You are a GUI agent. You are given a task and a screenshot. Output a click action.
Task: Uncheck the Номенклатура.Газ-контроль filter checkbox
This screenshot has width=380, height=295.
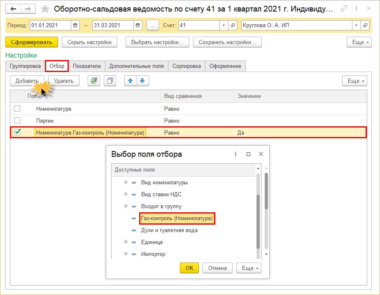click(17, 132)
